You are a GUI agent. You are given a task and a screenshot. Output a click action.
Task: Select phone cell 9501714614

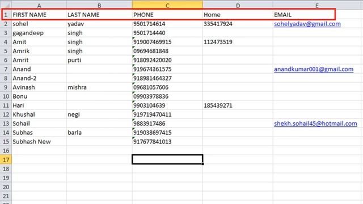coord(167,24)
